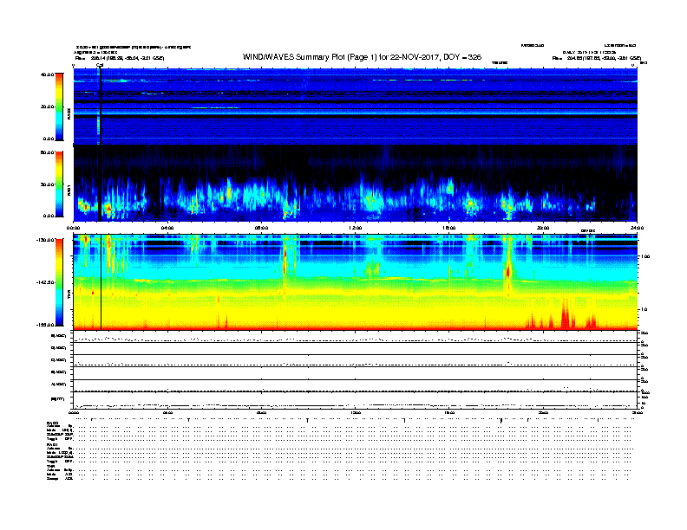Click the TNR spectrogram panel
The width and height of the screenshot is (687, 530).
(x=356, y=282)
